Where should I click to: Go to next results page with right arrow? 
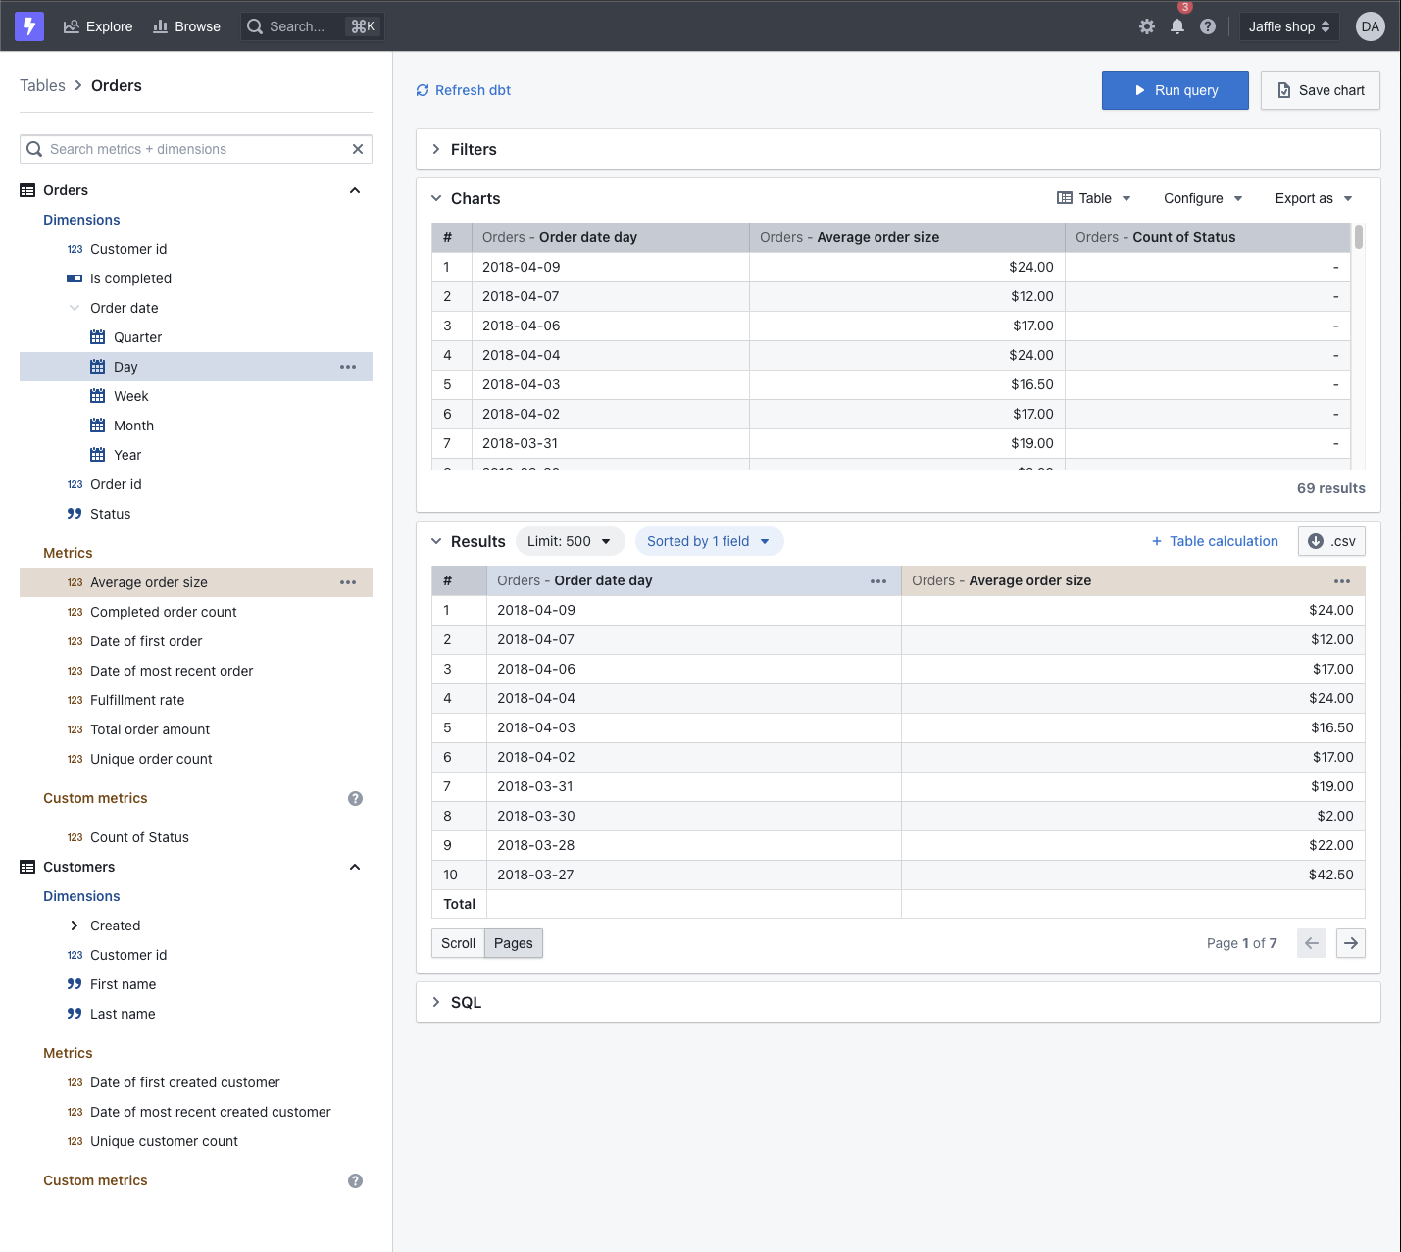click(1350, 942)
